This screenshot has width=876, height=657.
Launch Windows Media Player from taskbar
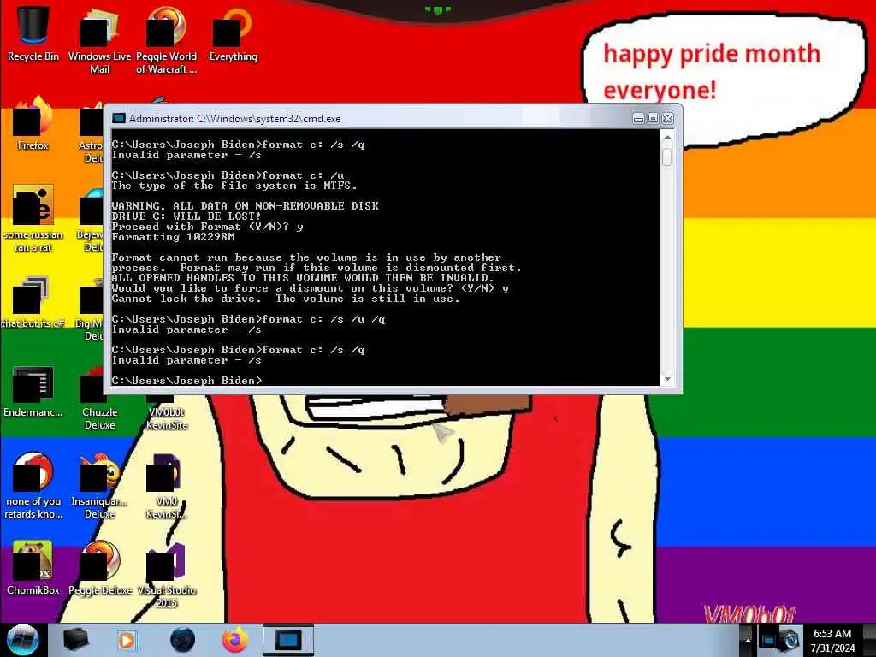point(127,640)
